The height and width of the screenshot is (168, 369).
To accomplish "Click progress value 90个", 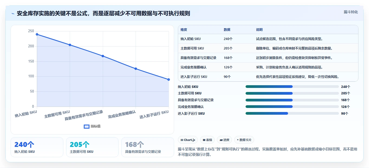I will 345,114.
